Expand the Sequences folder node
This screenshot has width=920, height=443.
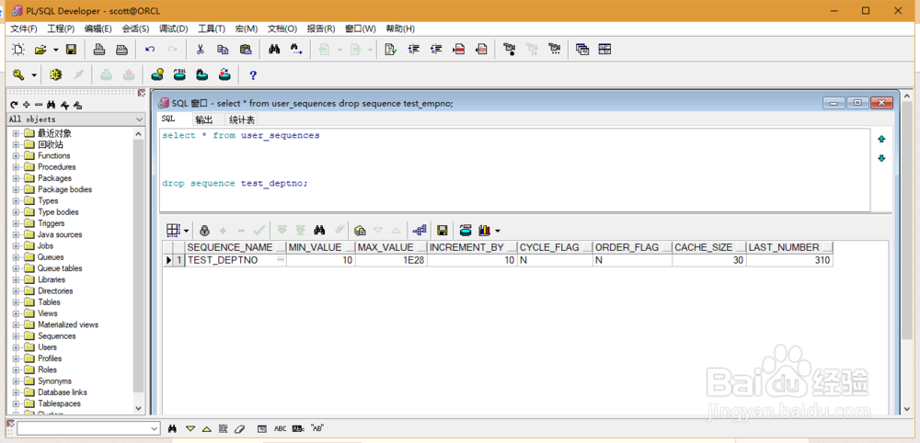(x=16, y=336)
